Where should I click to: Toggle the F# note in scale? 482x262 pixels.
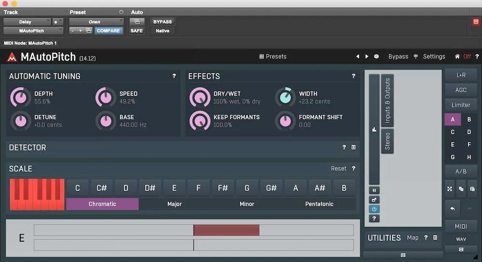(223, 188)
